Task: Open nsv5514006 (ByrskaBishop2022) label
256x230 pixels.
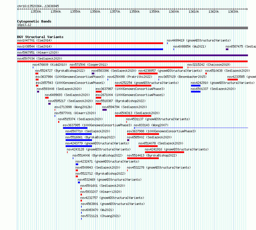Action: point(98,155)
